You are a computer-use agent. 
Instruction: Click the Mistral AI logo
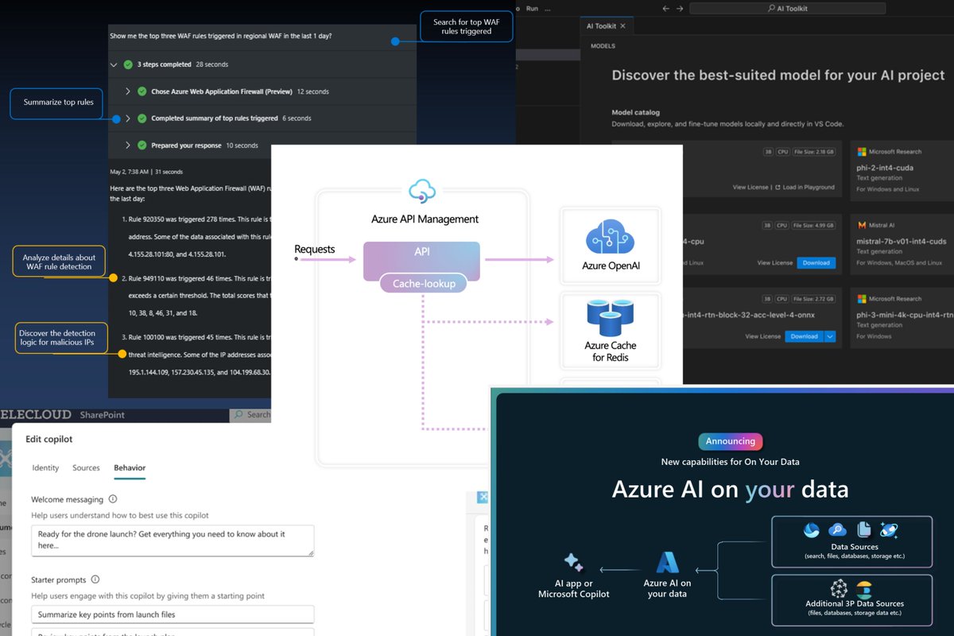861,226
